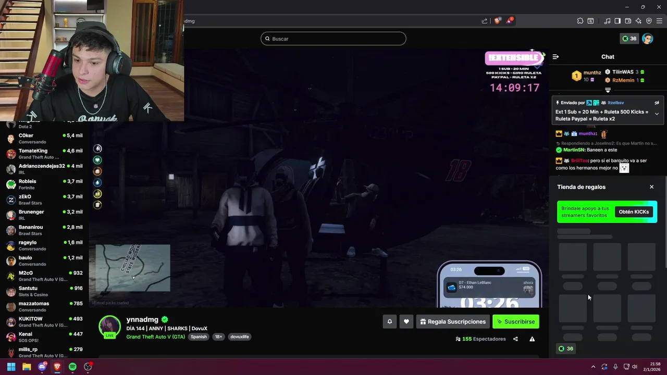Click RzMemin in the gift leaderboard
Image resolution: width=667 pixels, height=375 pixels.
click(x=623, y=80)
